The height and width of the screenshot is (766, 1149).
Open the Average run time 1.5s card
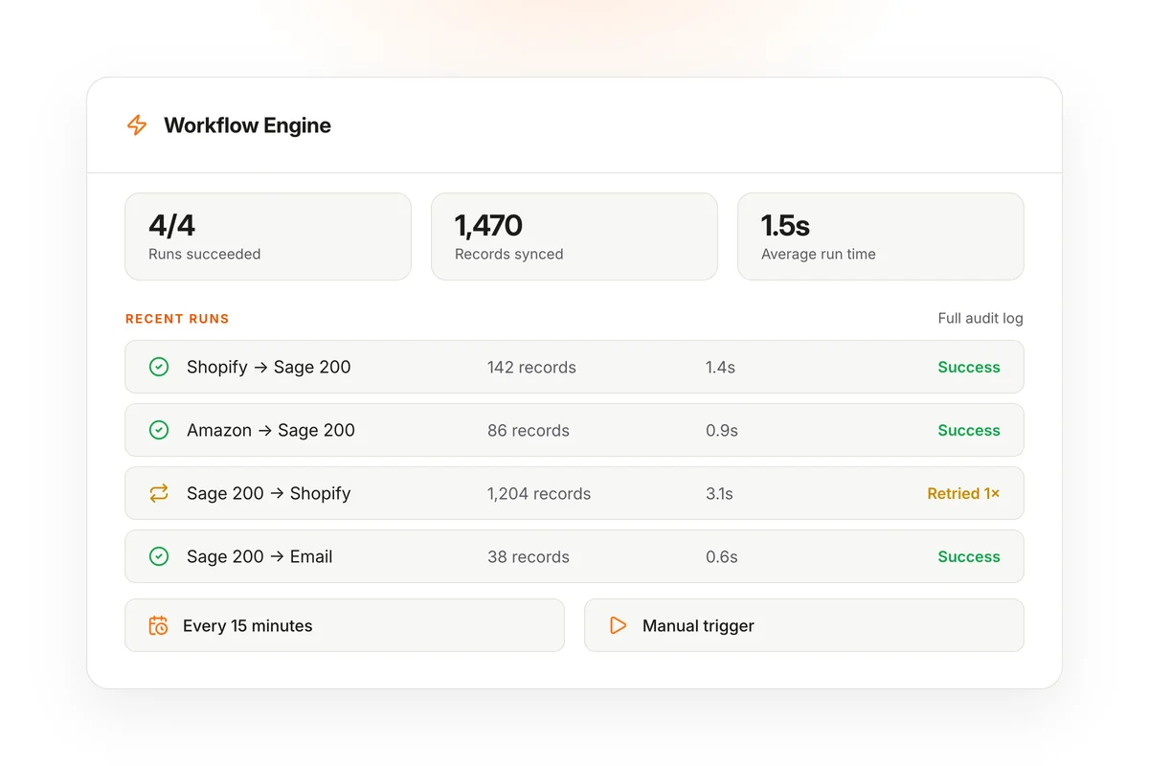881,237
